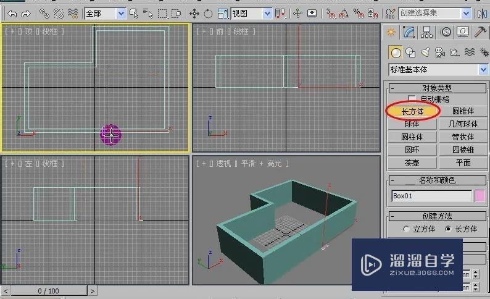
Task: Click the 茶壶 object button
Action: (412, 163)
